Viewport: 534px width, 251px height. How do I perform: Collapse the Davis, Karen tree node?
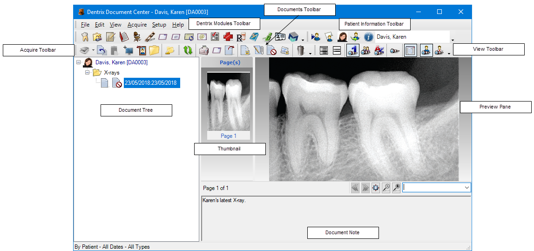[79, 63]
